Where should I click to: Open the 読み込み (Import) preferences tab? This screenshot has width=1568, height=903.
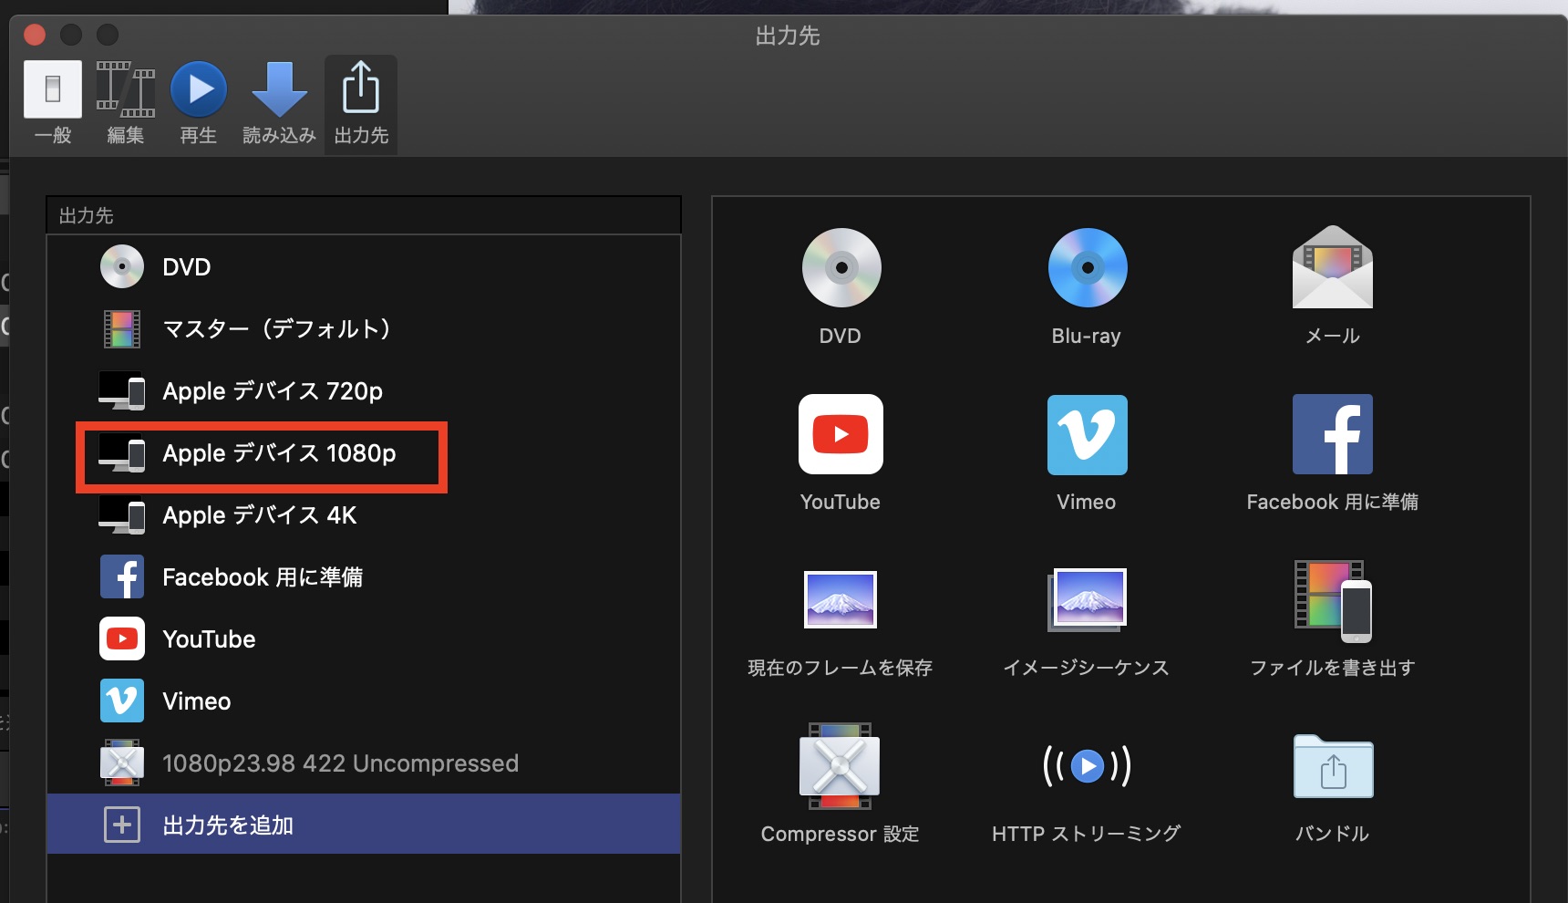coord(279,103)
